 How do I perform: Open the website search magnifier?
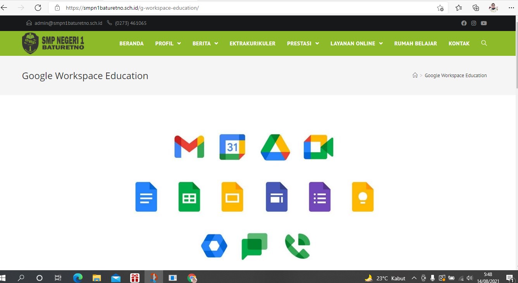click(484, 43)
